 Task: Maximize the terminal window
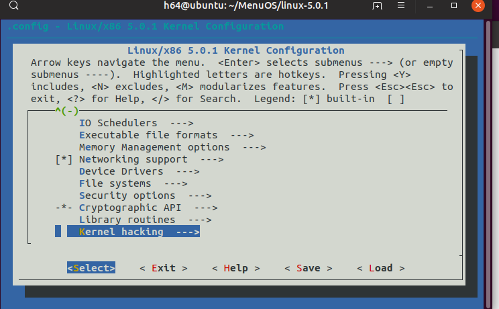pyautogui.click(x=454, y=5)
